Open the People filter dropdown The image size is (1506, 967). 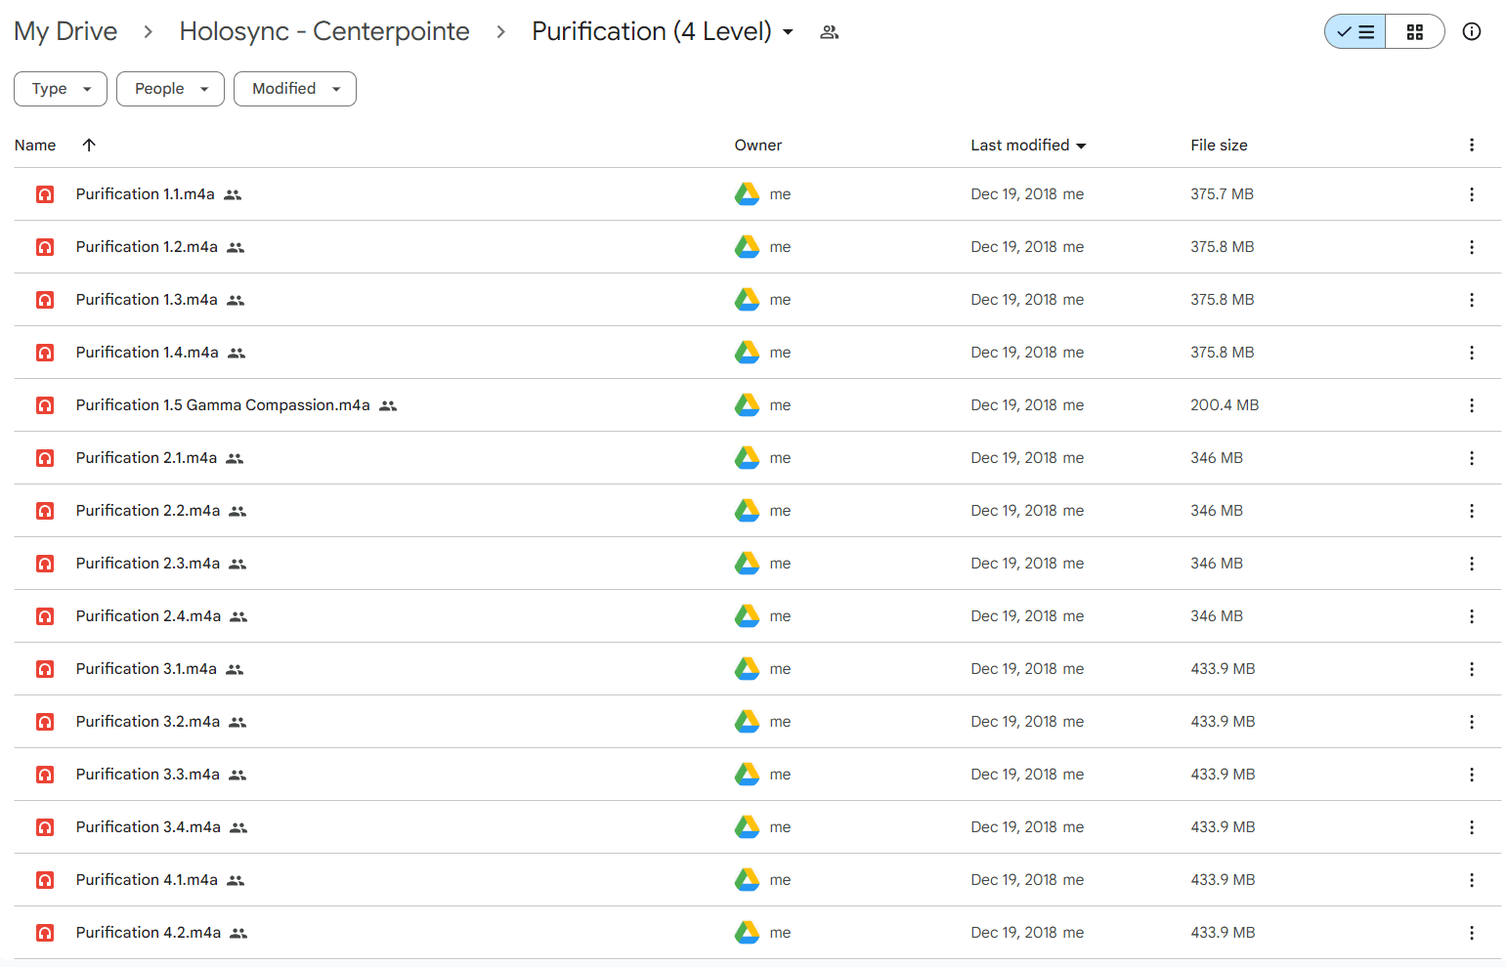coord(170,89)
